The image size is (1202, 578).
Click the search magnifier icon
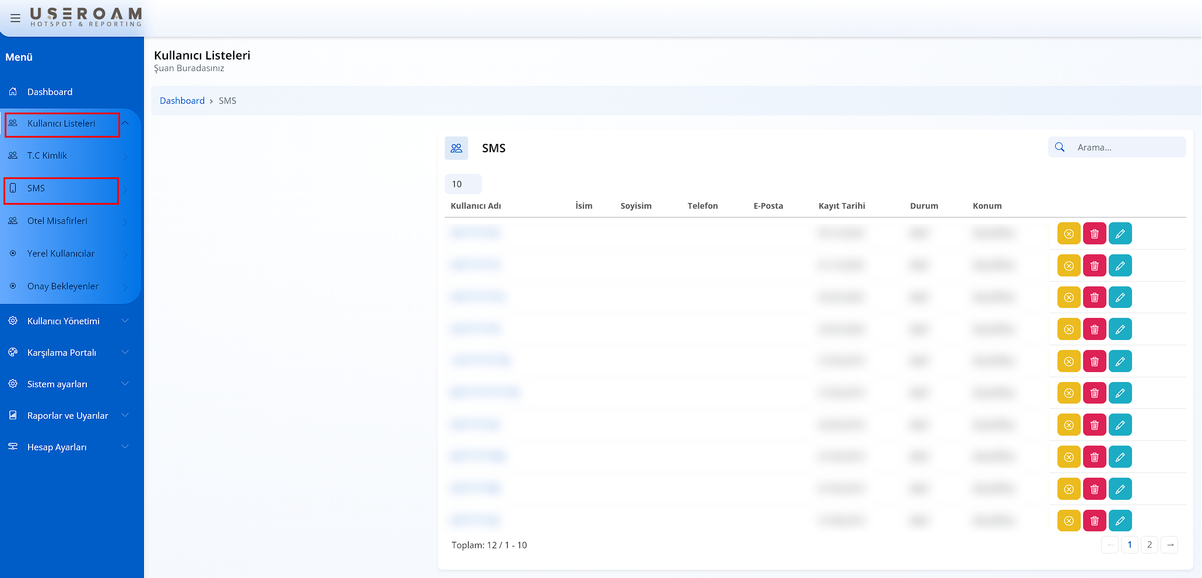coord(1060,148)
